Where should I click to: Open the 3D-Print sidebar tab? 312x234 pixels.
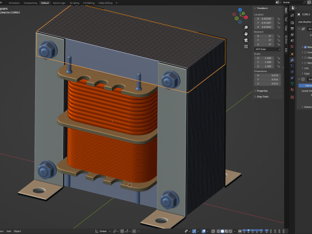(286, 39)
